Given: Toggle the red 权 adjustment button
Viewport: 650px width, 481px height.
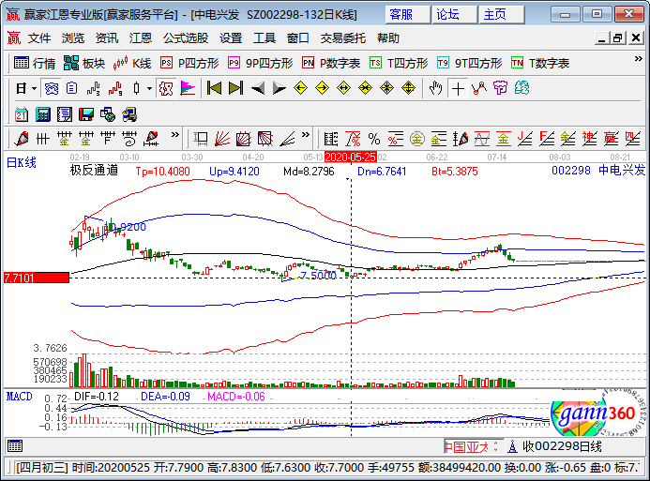Looking at the screenshot, I should click(x=166, y=88).
